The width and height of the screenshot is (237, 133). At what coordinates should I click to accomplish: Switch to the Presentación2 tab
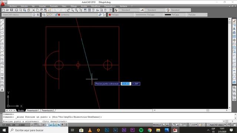(48, 110)
